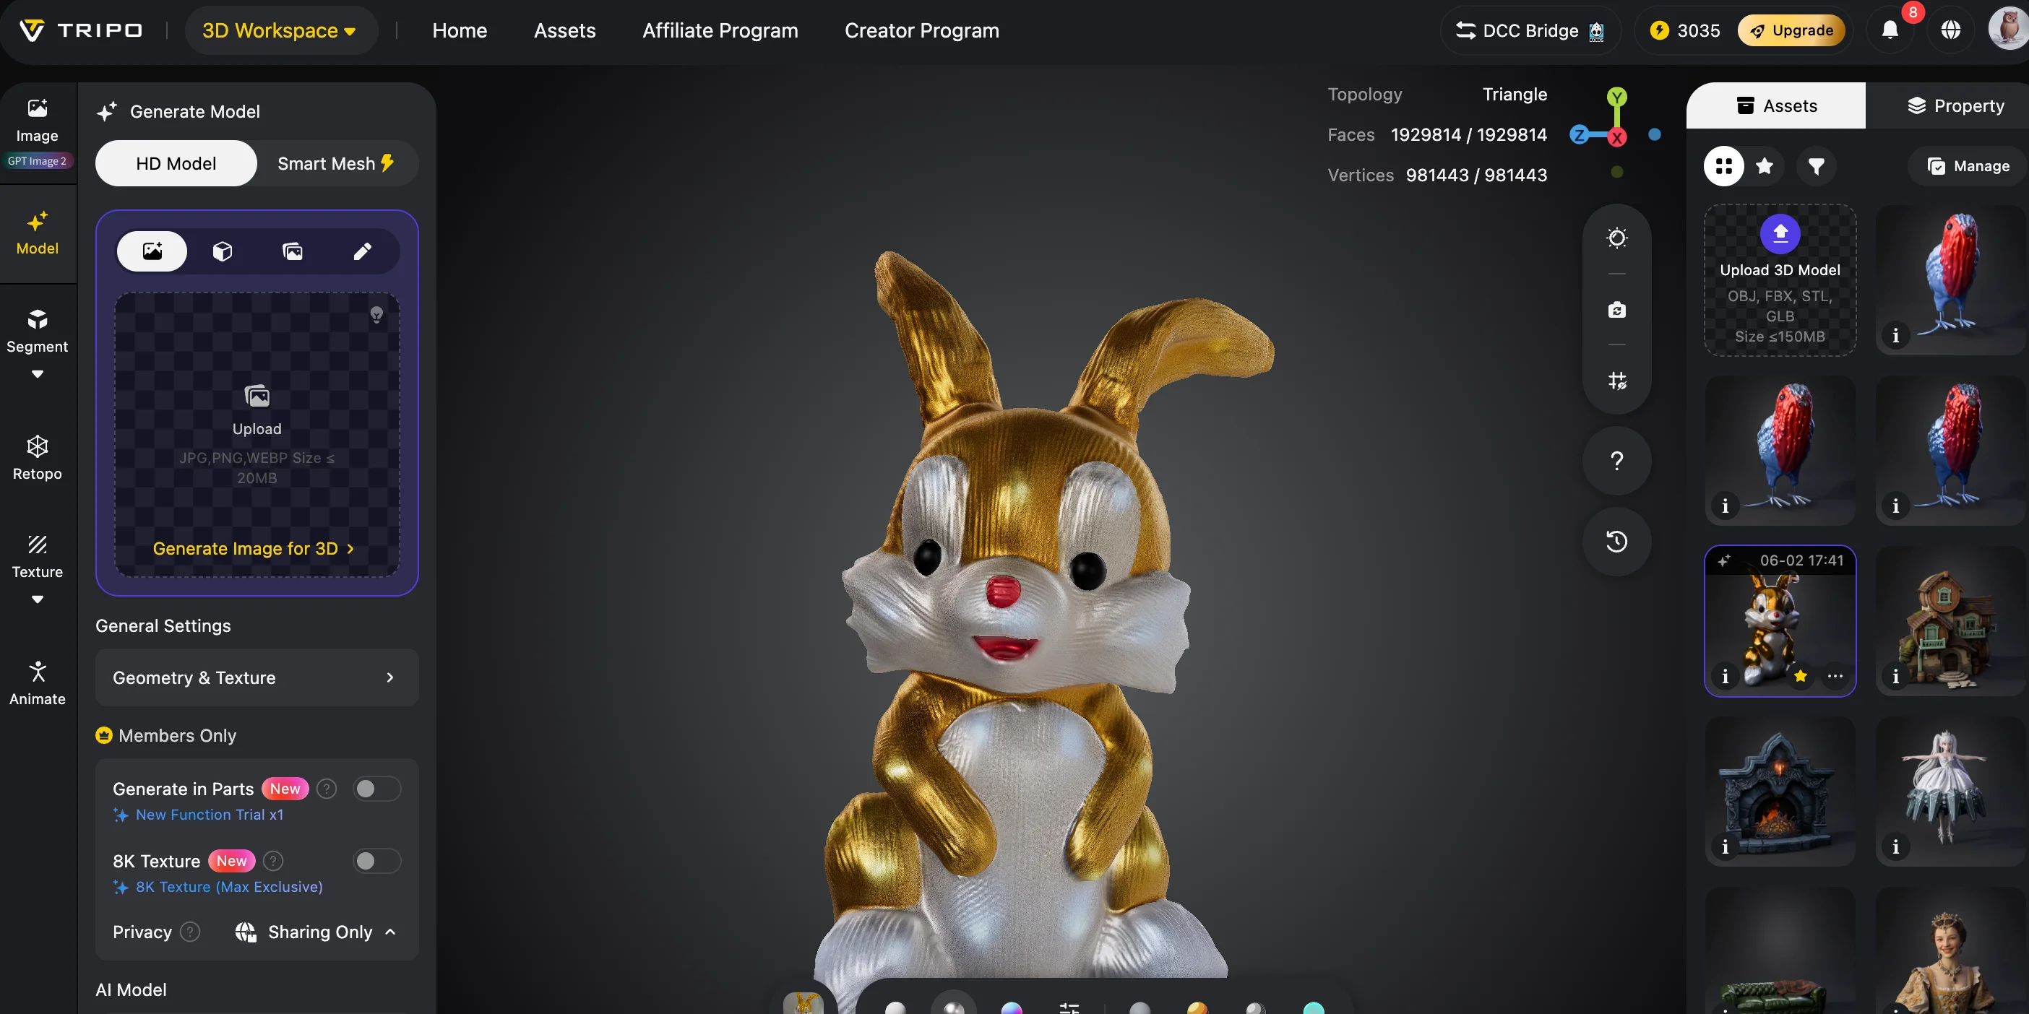Open viewport lighting settings
The width and height of the screenshot is (2029, 1014).
(1616, 238)
